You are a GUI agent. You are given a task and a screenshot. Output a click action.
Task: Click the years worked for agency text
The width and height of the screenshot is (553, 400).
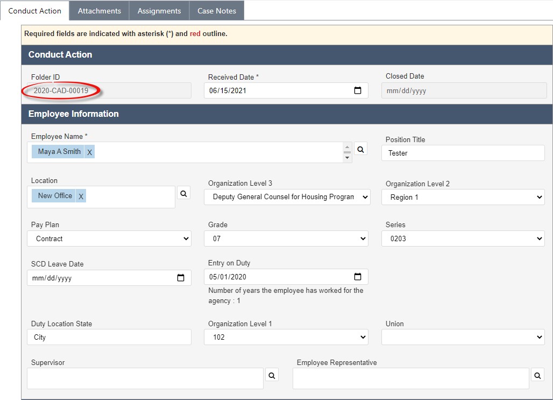point(286,296)
